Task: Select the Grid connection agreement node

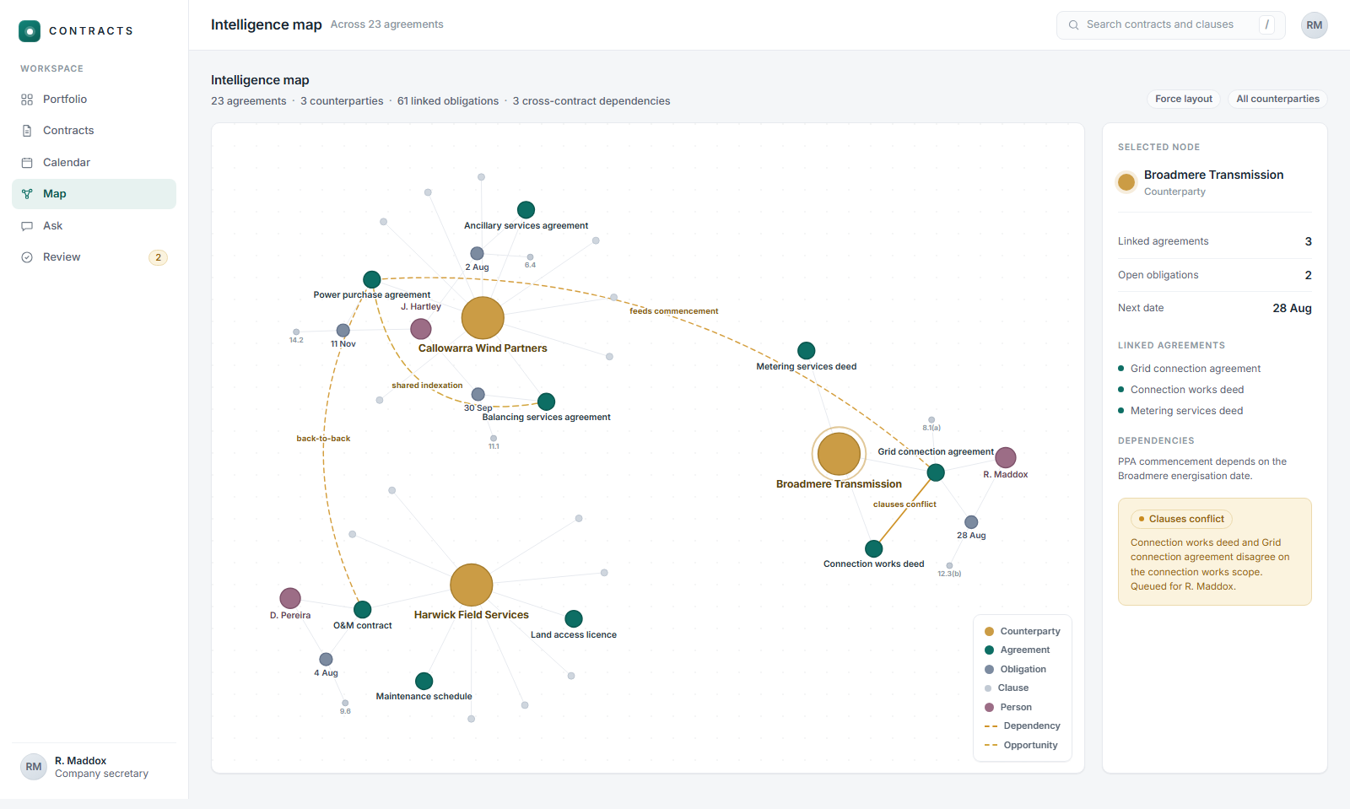Action: tap(936, 472)
